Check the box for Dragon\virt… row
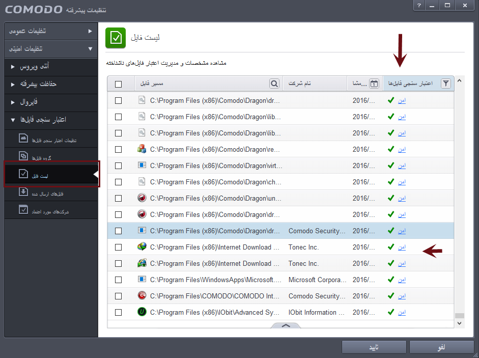Screen dimensions: 479x358 [x=118, y=166]
